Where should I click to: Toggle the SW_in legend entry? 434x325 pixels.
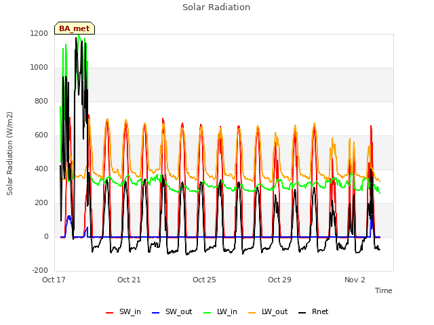coord(123,311)
